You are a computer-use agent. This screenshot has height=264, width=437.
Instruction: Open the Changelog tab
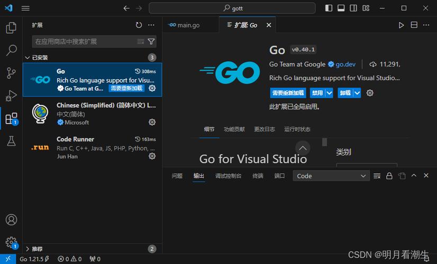[264, 129]
